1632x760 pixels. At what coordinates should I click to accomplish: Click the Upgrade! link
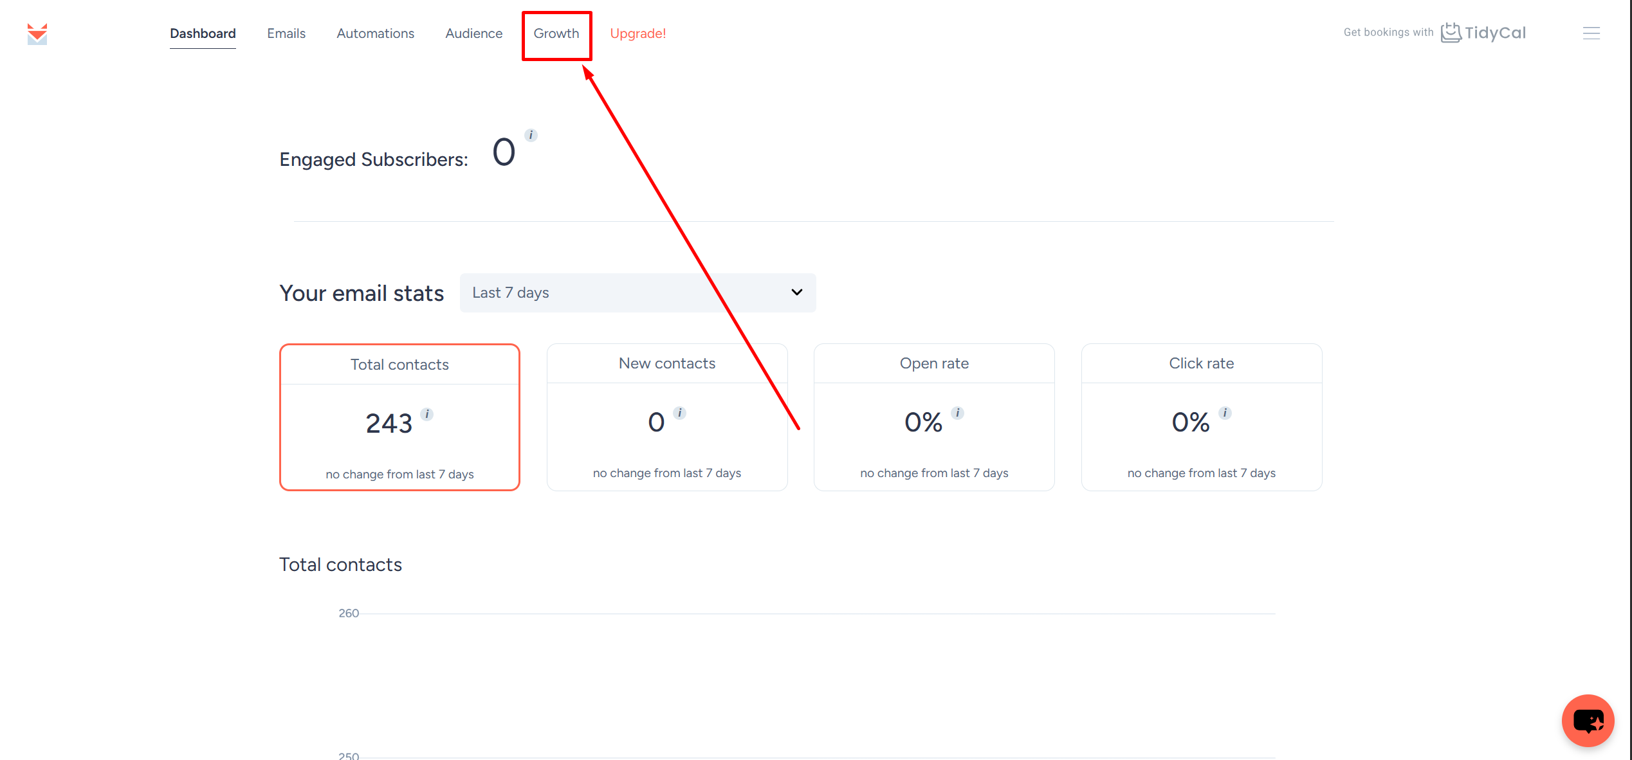(x=637, y=33)
